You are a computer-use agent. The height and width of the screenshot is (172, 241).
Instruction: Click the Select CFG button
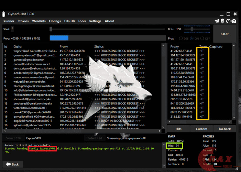[x=13, y=138]
